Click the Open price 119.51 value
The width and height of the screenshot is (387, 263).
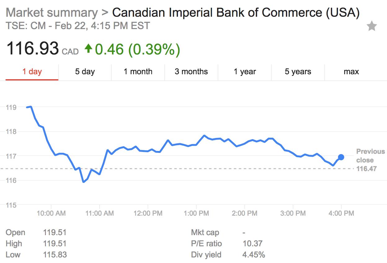pos(55,232)
